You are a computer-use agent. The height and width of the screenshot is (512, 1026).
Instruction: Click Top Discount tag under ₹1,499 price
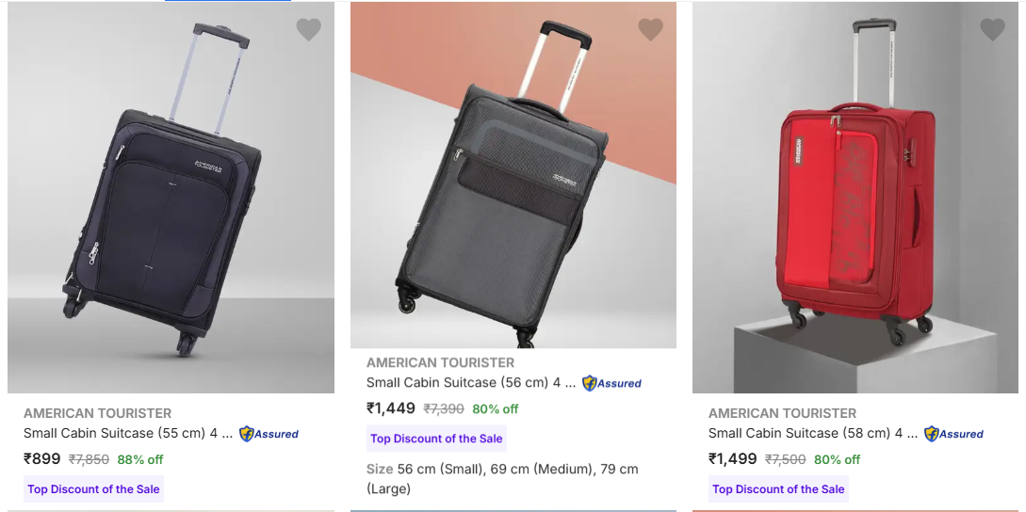(778, 489)
